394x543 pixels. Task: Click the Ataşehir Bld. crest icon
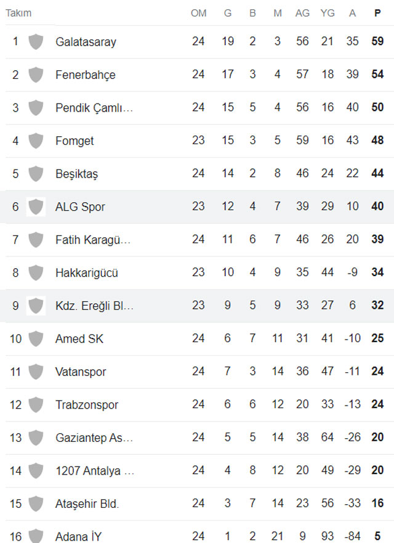(x=36, y=504)
